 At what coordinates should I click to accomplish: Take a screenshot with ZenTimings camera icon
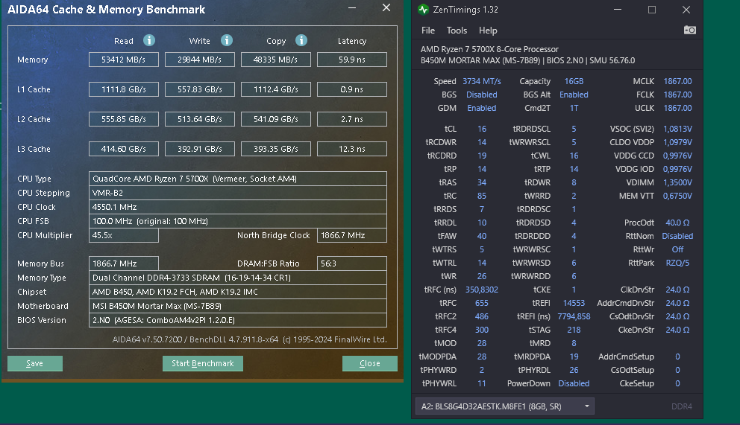[x=689, y=30]
